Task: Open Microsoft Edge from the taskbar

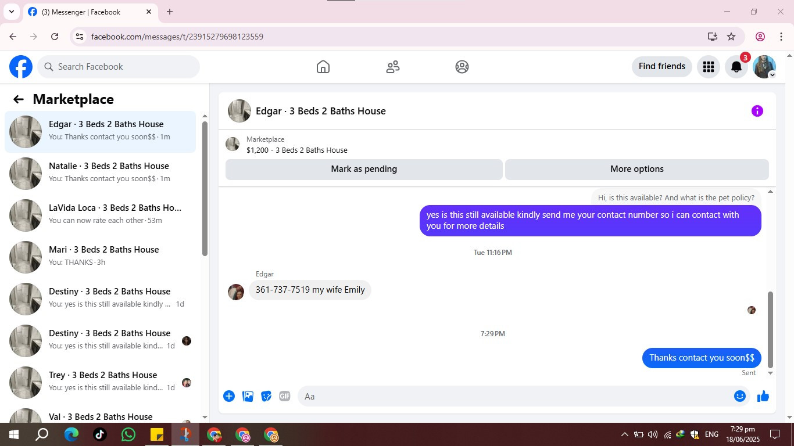Action: pyautogui.click(x=71, y=434)
